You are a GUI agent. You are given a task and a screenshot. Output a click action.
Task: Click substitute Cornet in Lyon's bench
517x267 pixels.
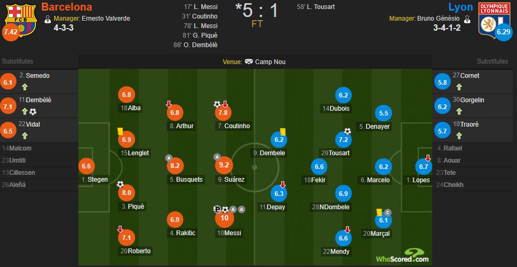470,76
